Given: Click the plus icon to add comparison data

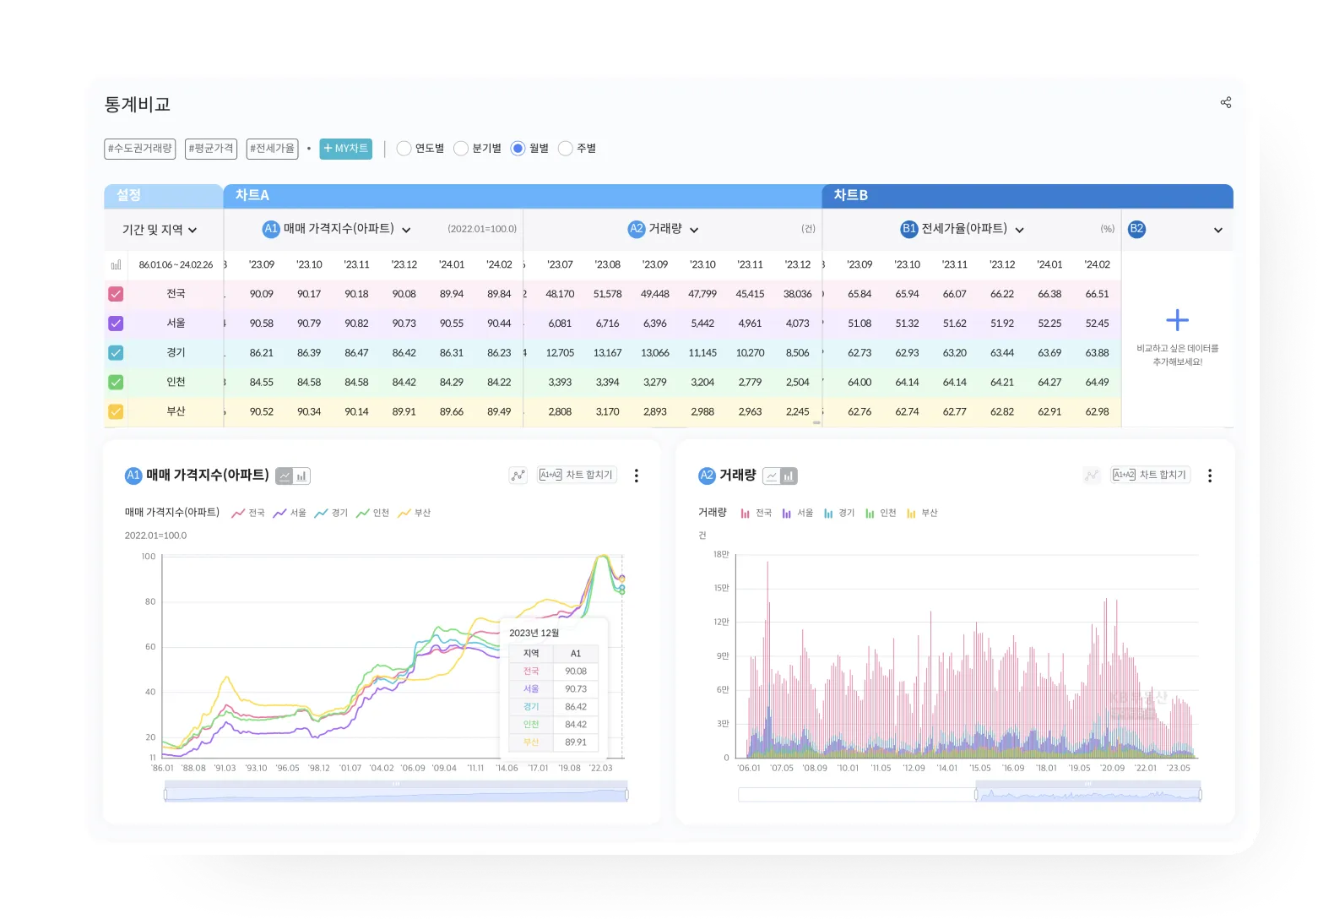Looking at the screenshot, I should [x=1177, y=320].
